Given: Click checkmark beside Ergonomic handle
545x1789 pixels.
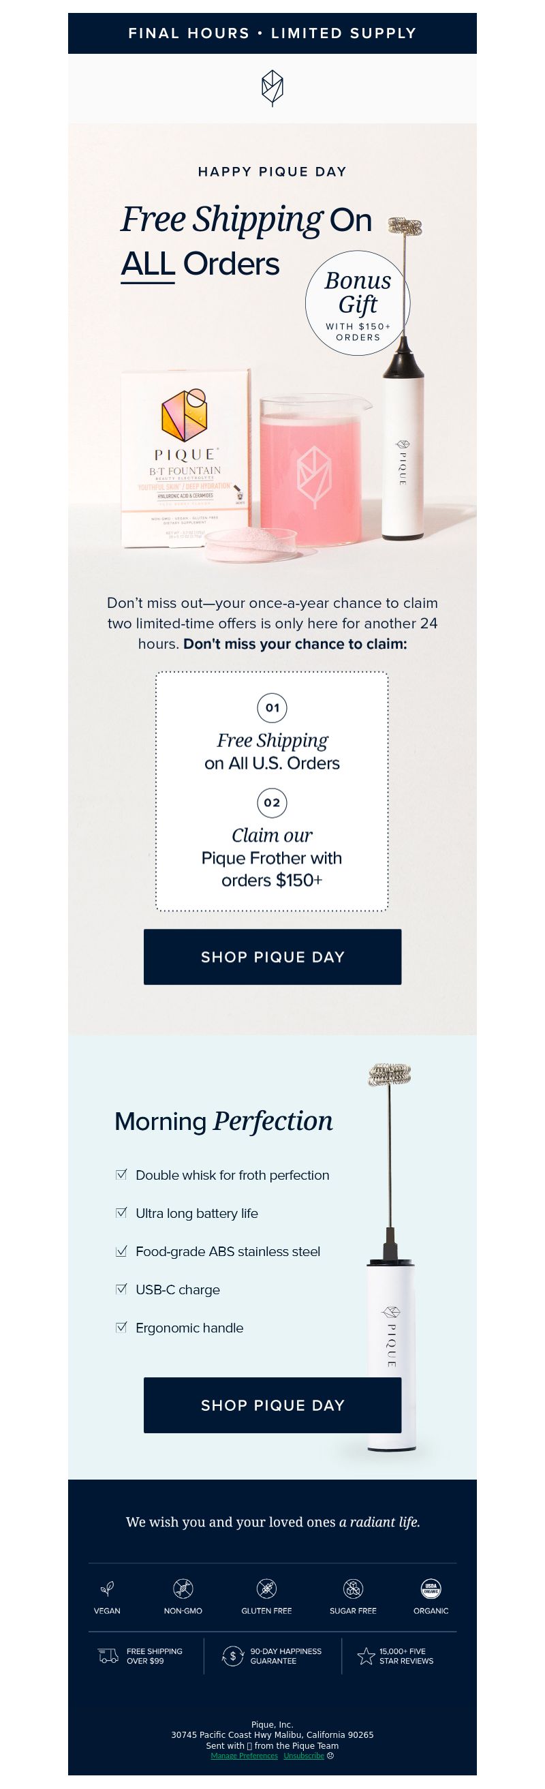Looking at the screenshot, I should click(x=121, y=1327).
